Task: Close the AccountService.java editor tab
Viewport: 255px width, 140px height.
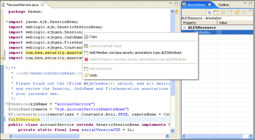Action: (x=42, y=5)
